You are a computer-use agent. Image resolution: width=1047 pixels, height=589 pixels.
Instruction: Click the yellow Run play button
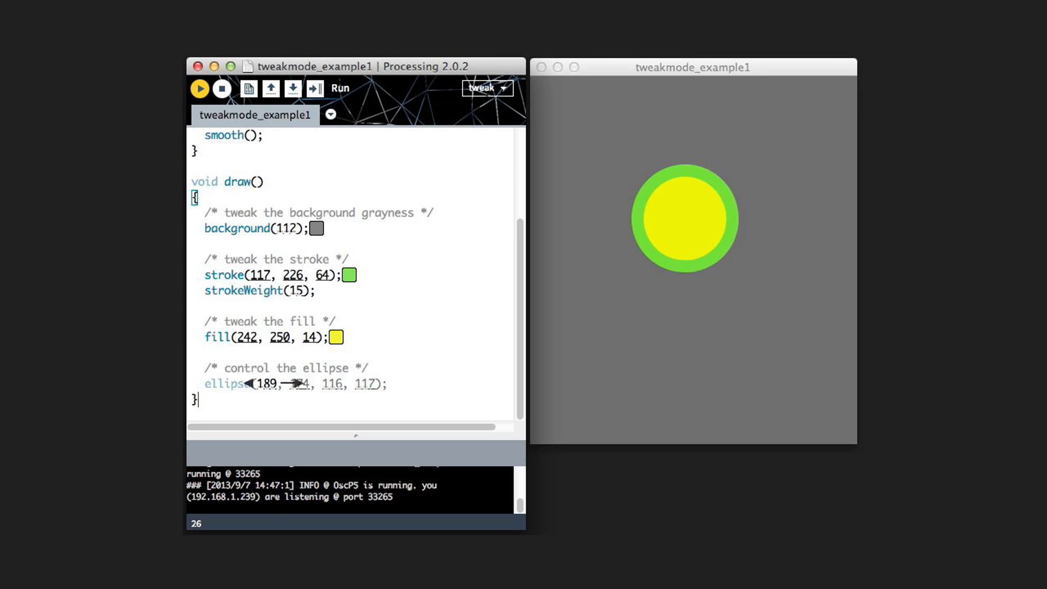200,89
